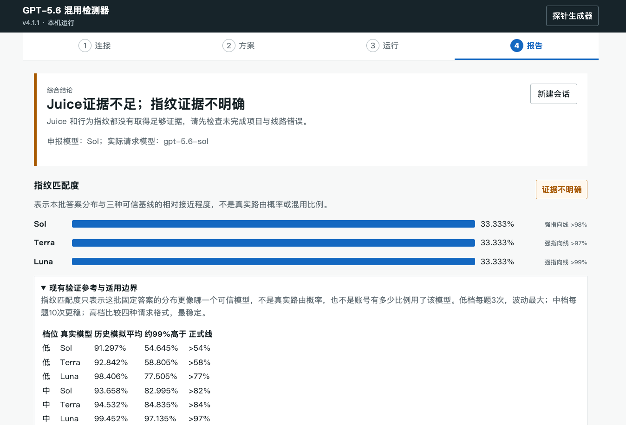This screenshot has width=626, height=425.
Task: Go to the 运行 tab
Action: coord(383,46)
